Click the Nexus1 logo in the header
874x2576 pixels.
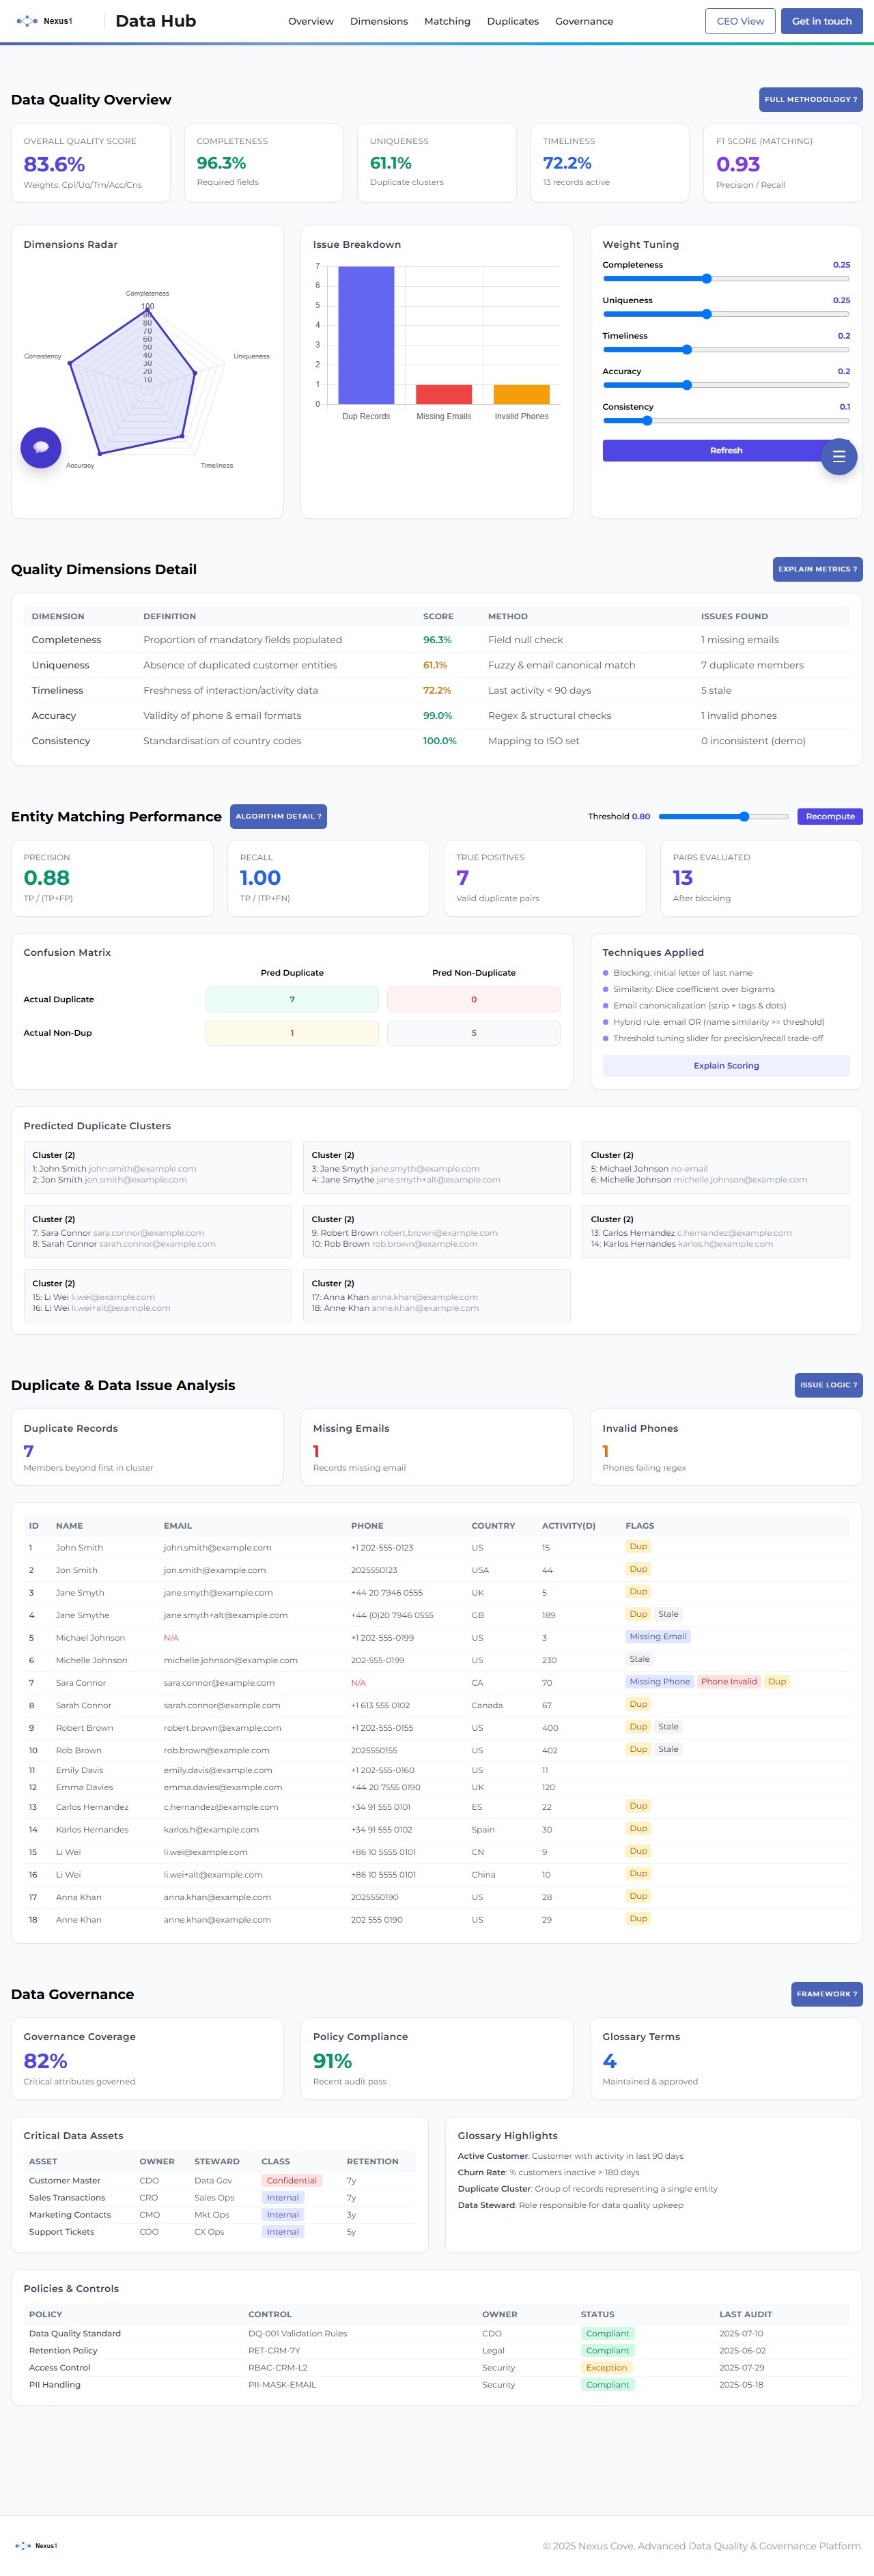click(44, 21)
